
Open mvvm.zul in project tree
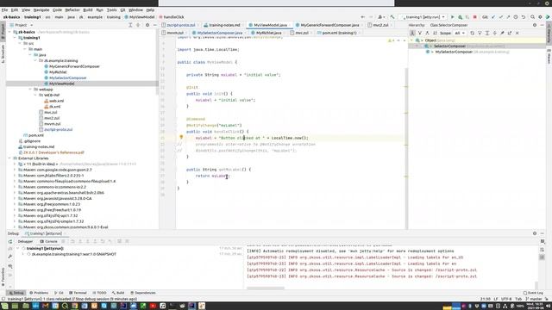click(x=52, y=124)
